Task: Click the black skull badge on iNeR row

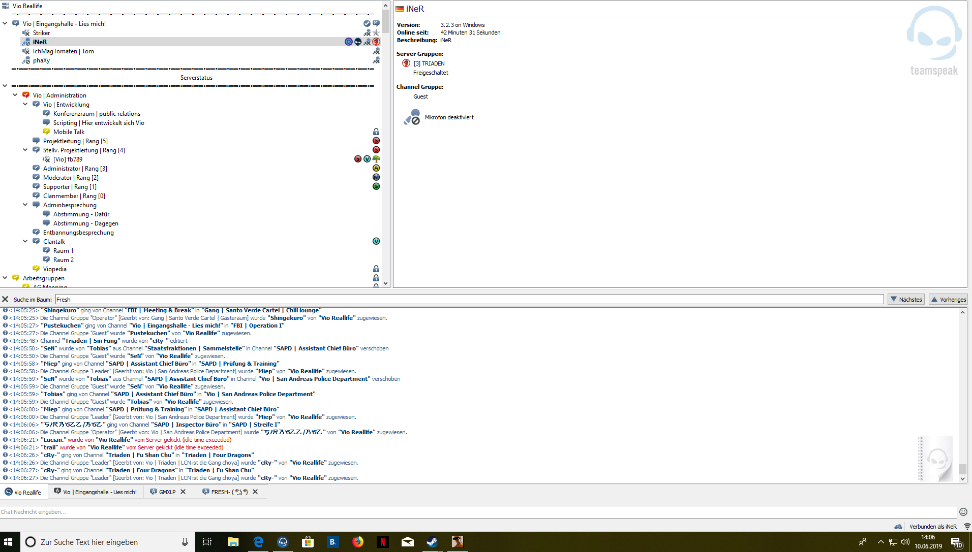Action: (358, 42)
